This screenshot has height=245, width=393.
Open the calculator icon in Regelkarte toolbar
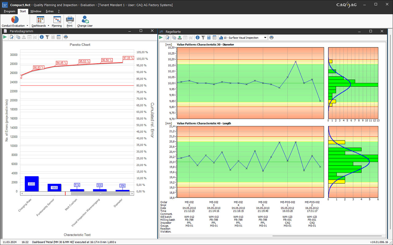(x=209, y=38)
